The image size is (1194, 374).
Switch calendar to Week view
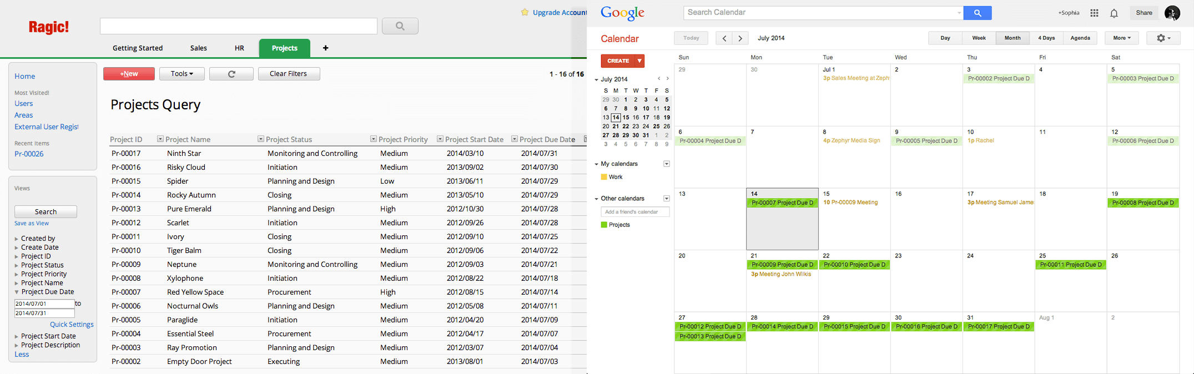[979, 38]
